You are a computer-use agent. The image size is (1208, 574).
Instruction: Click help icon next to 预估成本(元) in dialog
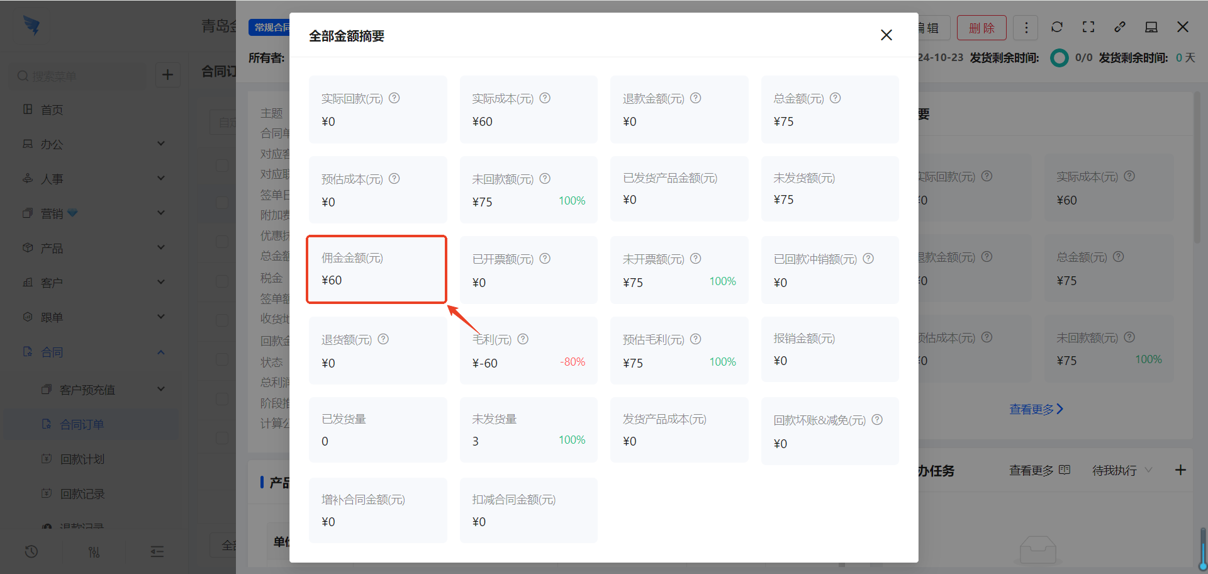click(x=394, y=179)
